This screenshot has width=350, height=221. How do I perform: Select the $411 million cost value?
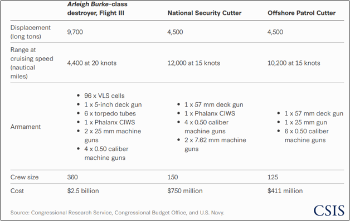click(x=285, y=191)
